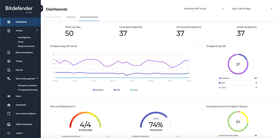The width and height of the screenshot is (276, 138).
Task: Click the Tickets lifebuoy icon
Action: (9, 61)
